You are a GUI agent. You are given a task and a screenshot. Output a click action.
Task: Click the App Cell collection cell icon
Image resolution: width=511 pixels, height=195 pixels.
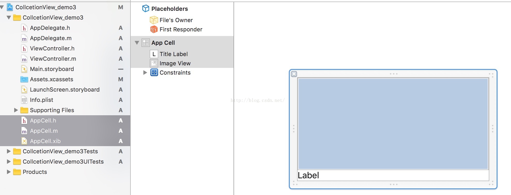click(146, 43)
